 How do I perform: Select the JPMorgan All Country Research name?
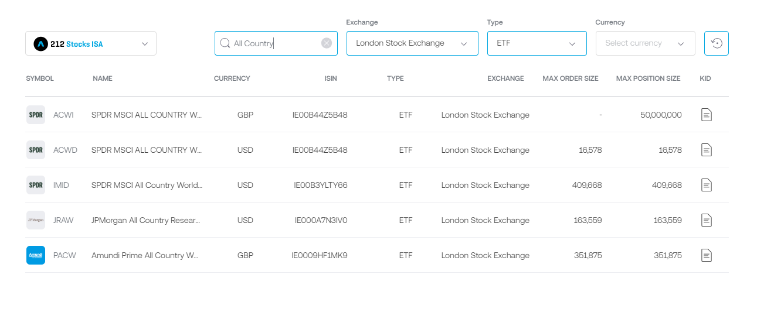pos(146,220)
